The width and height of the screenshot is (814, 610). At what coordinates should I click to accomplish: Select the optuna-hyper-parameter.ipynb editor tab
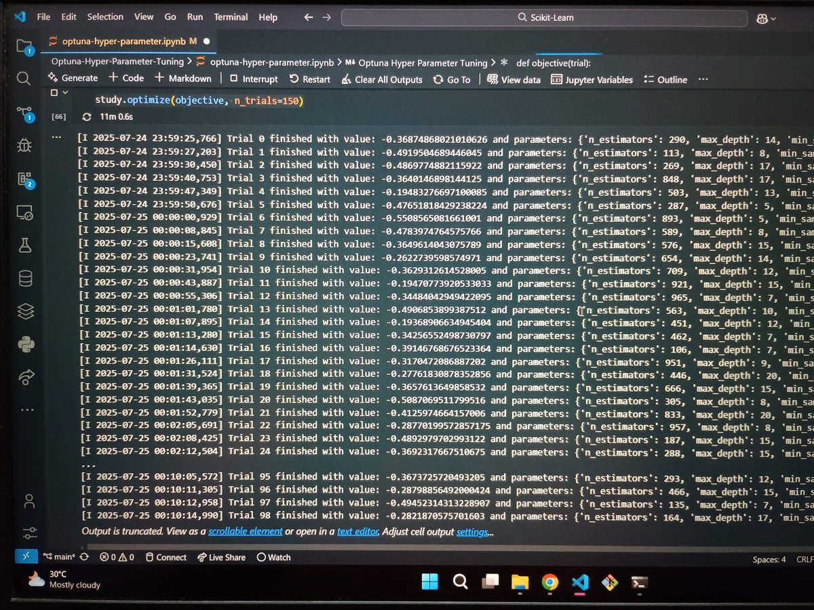click(128, 41)
